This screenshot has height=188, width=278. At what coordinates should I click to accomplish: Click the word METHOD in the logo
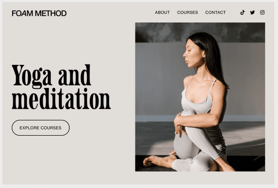click(x=51, y=13)
